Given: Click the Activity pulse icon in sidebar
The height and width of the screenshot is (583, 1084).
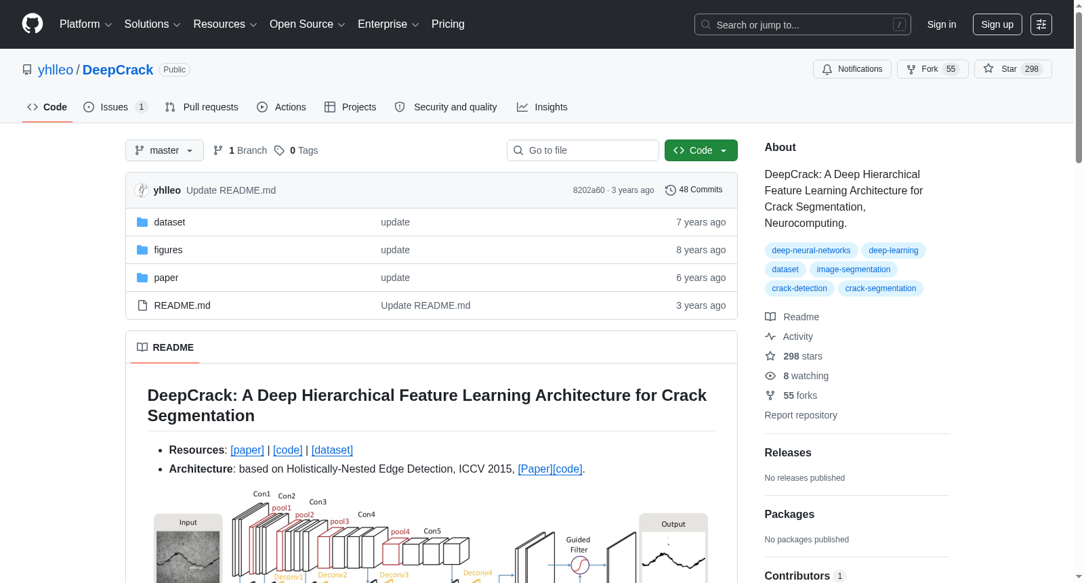Looking at the screenshot, I should pos(770,337).
